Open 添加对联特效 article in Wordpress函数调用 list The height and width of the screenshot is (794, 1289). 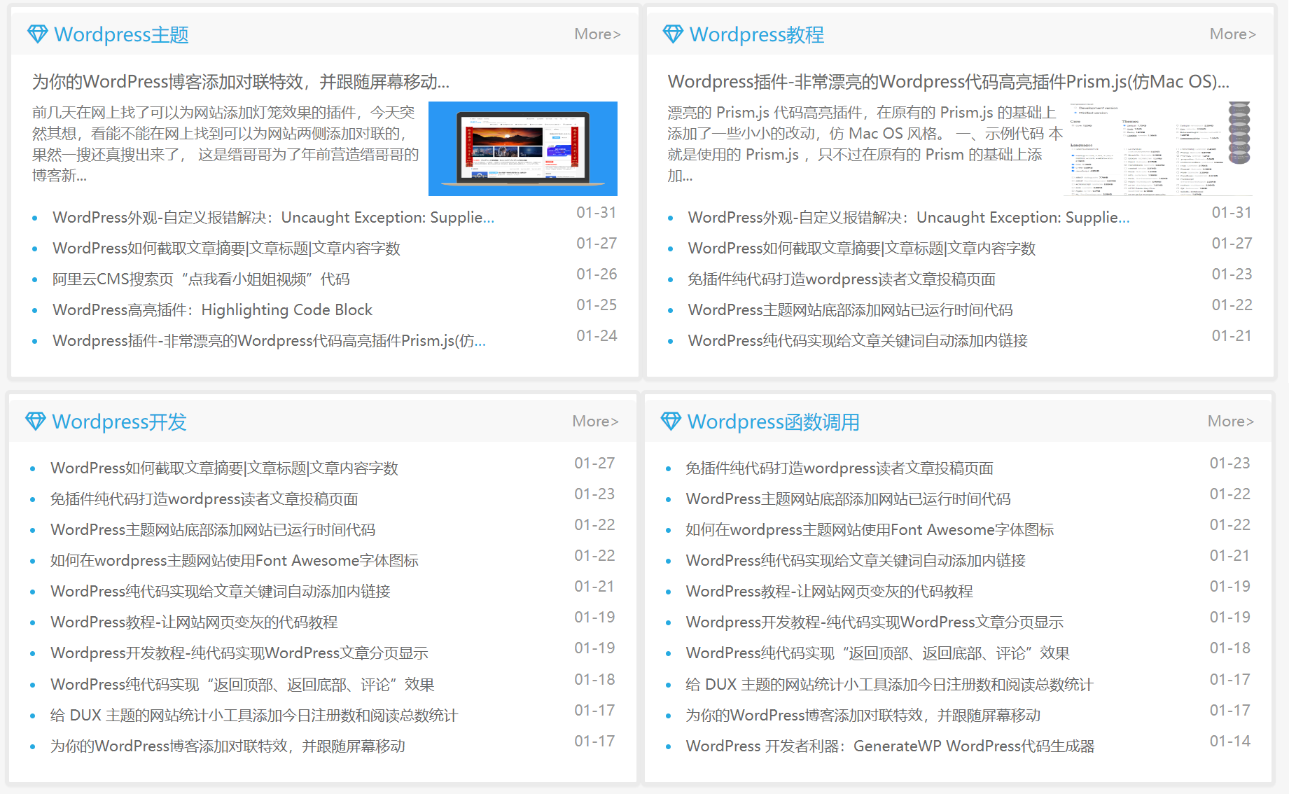863,716
